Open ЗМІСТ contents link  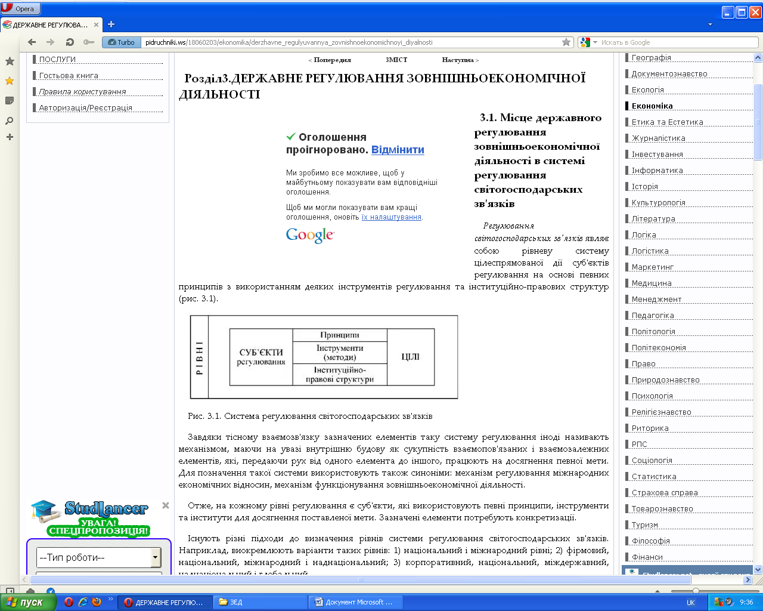coord(396,60)
